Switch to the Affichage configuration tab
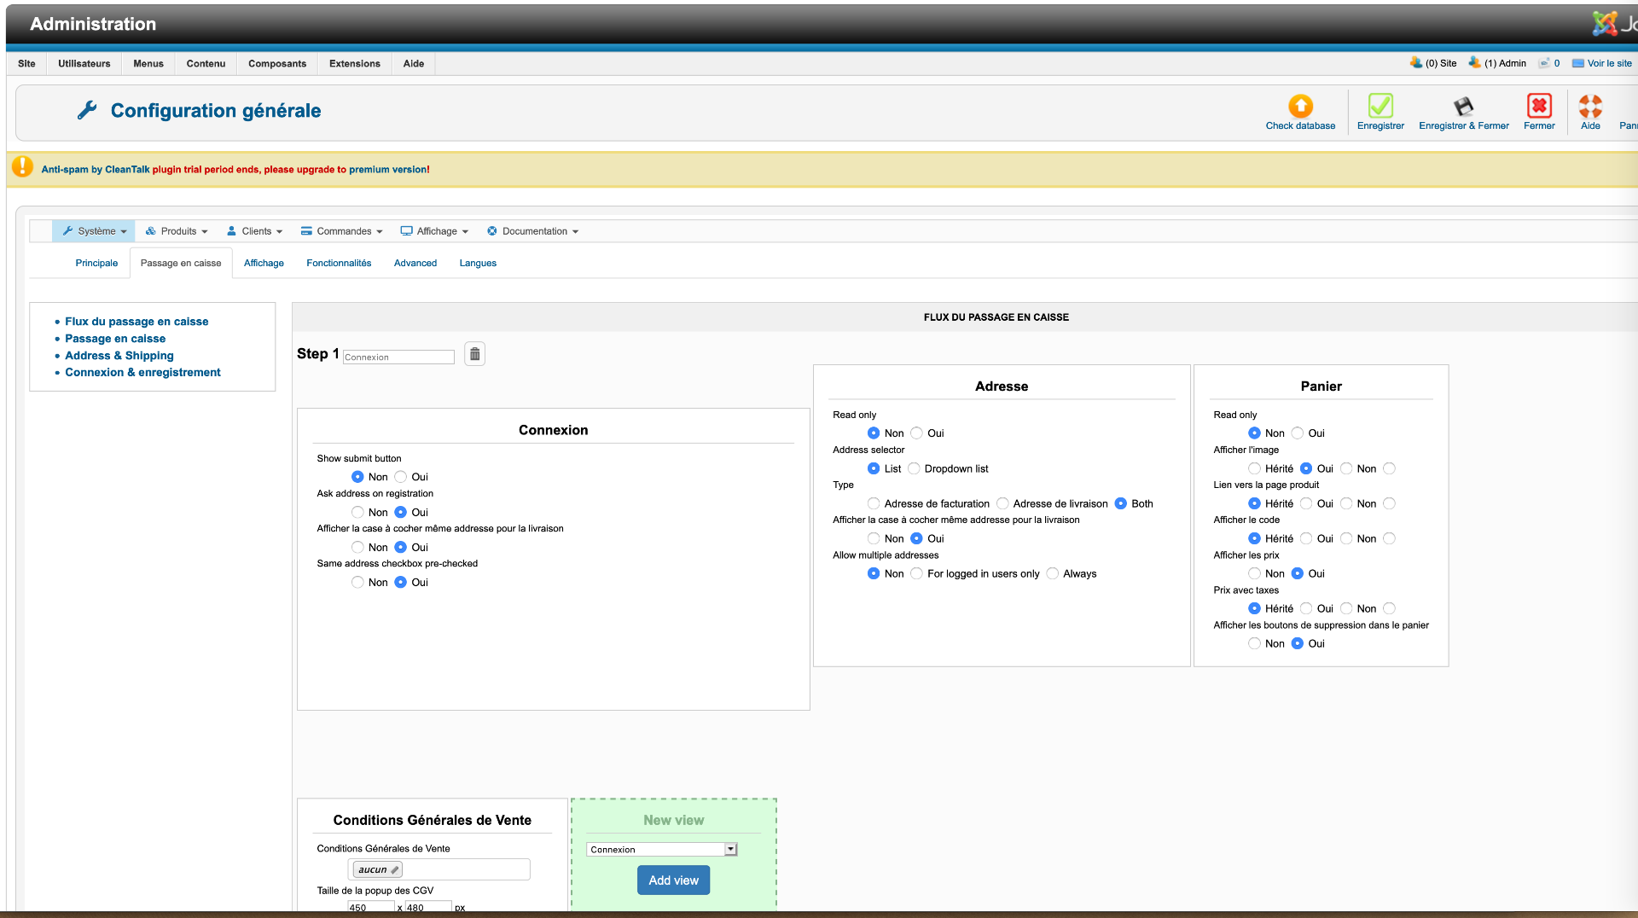 (x=264, y=263)
